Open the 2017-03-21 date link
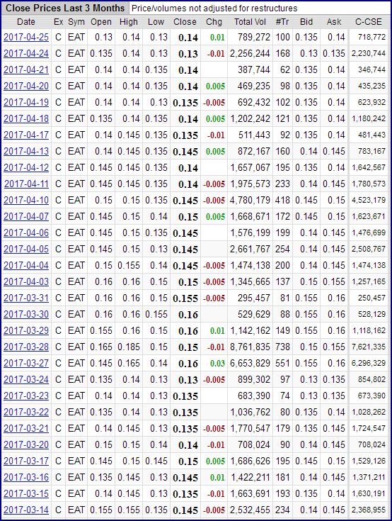The width and height of the screenshot is (392, 521). tap(26, 428)
